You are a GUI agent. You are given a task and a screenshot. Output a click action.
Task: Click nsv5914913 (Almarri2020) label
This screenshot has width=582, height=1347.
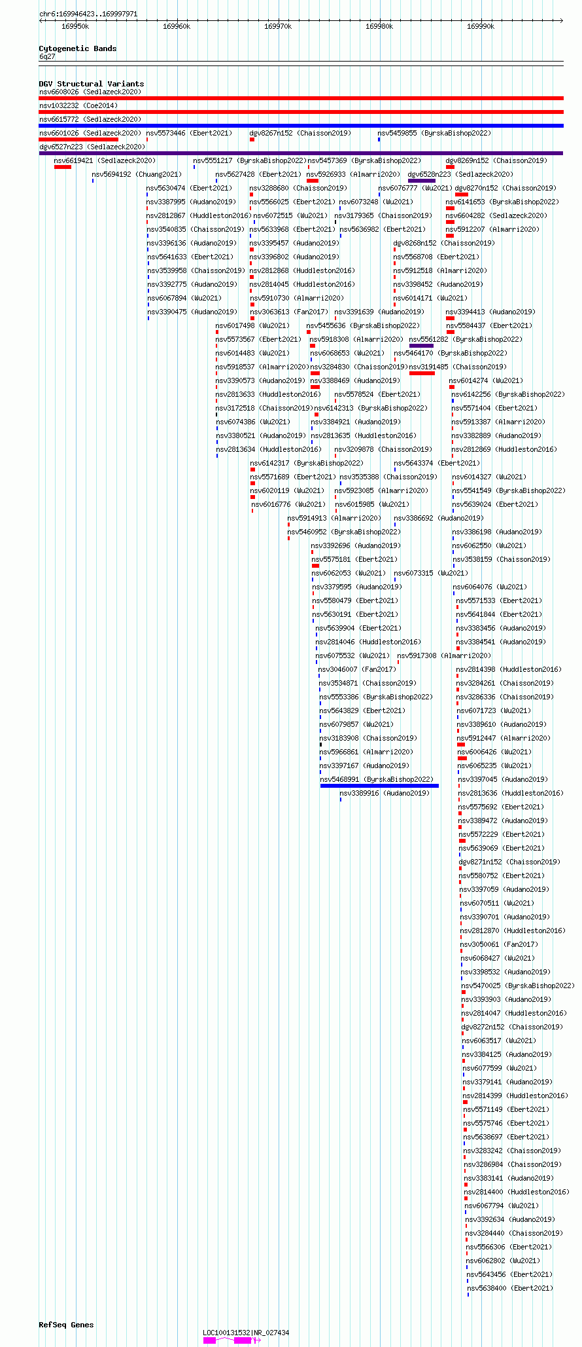[334, 519]
